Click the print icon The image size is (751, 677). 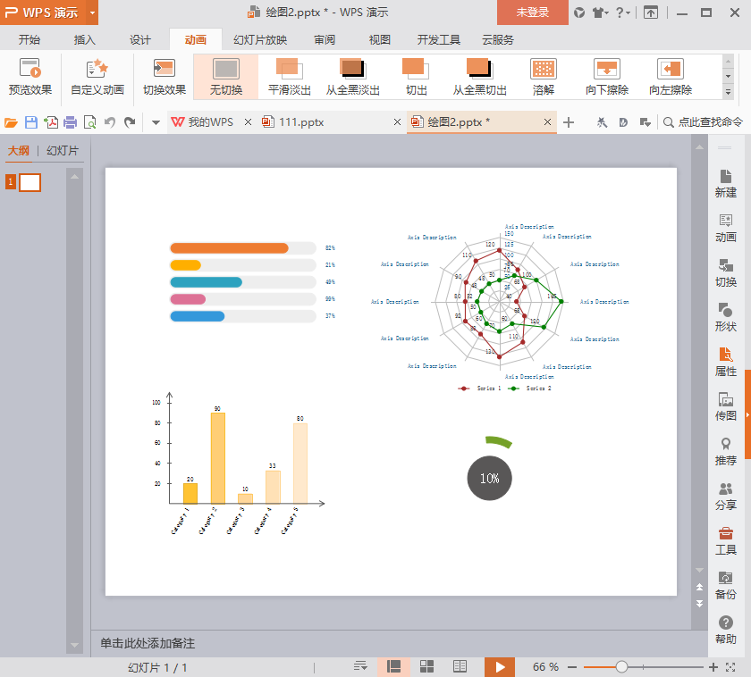tap(71, 123)
